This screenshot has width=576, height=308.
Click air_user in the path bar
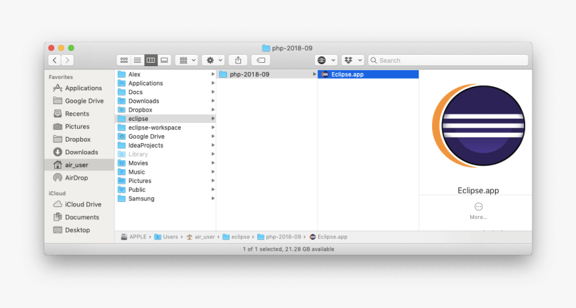[x=200, y=237]
